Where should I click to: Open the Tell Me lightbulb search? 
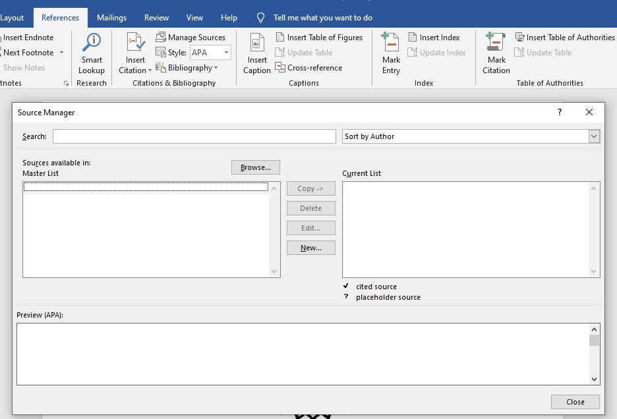(261, 18)
